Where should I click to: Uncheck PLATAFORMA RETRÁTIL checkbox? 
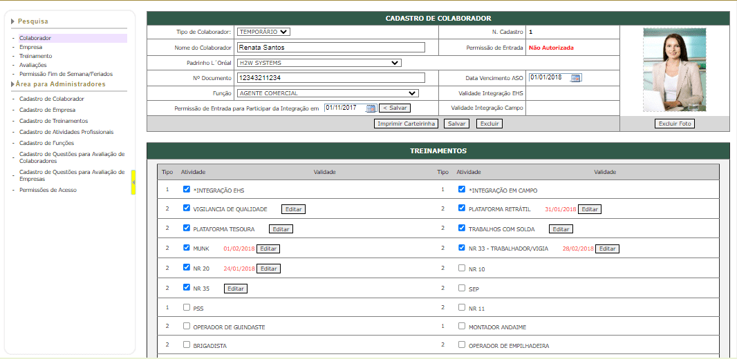462,208
